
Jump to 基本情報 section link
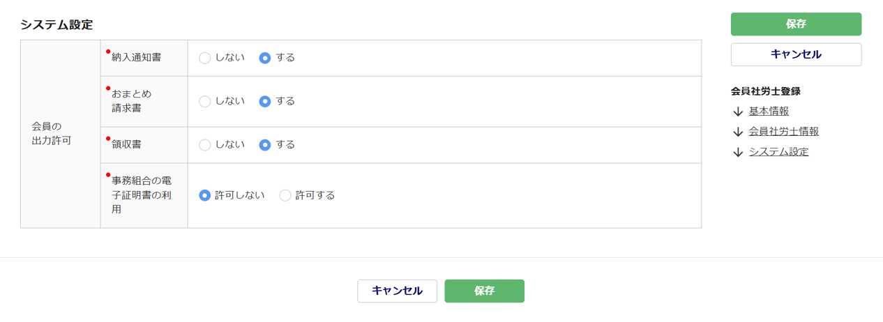point(769,112)
